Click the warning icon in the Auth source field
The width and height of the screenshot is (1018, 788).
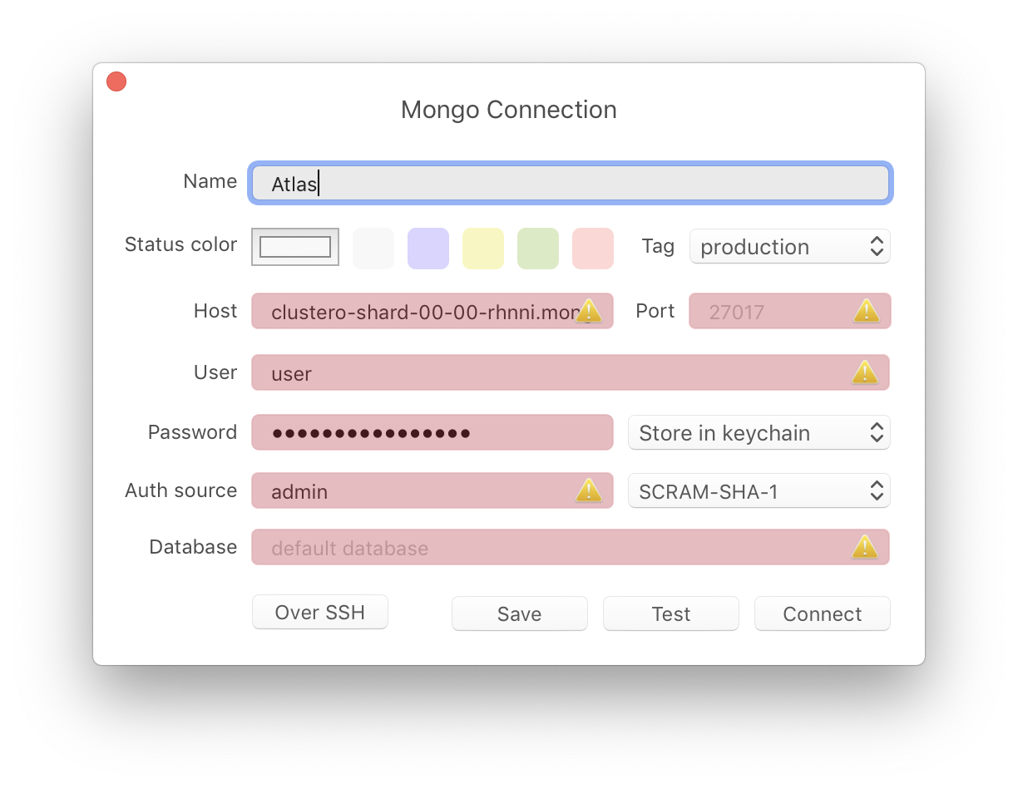pos(589,490)
